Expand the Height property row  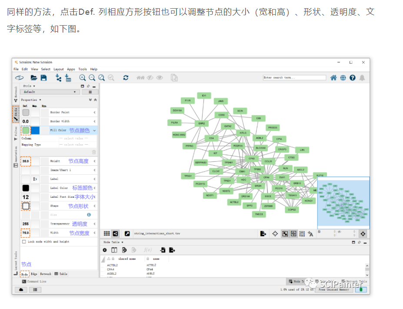click(94, 161)
